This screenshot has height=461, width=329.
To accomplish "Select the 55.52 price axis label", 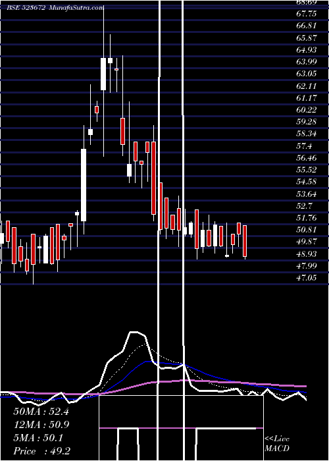I will 307,170.
